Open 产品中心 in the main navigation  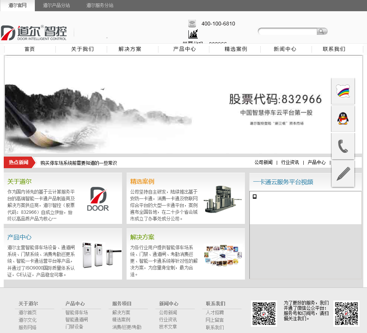(x=184, y=49)
